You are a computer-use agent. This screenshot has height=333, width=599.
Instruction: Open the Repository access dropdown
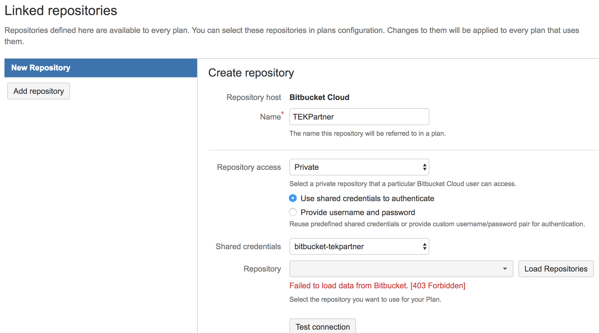(x=359, y=167)
